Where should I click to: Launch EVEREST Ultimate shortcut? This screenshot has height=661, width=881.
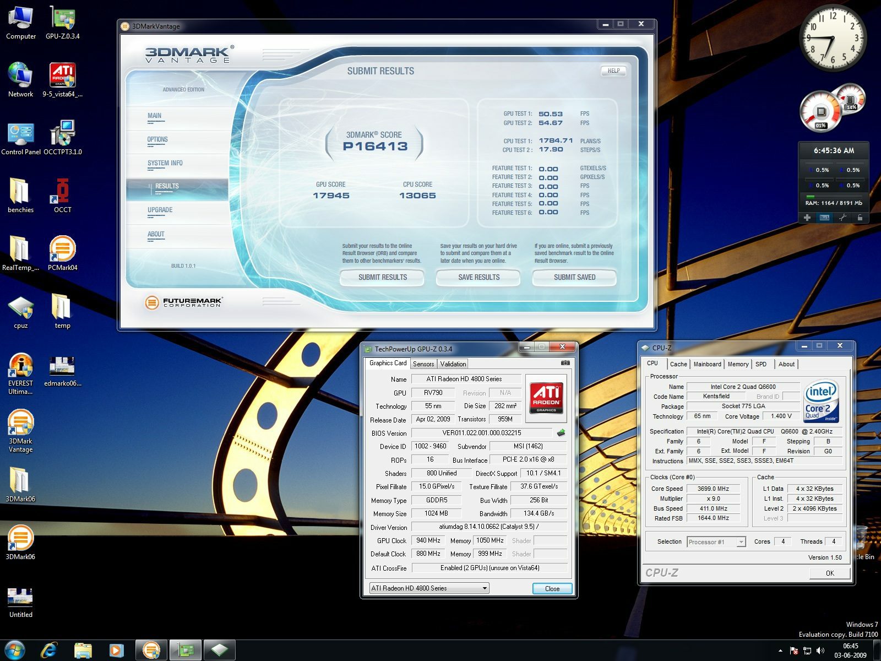[x=21, y=373]
